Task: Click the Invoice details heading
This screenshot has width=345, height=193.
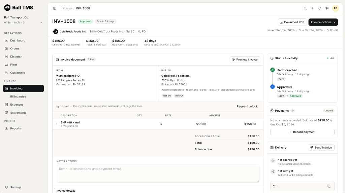Action: coord(66,191)
